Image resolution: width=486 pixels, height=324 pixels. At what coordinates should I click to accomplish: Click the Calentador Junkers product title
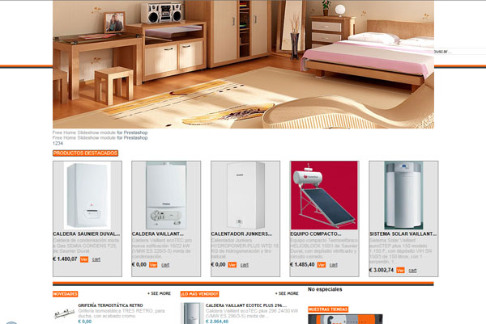coord(241,234)
